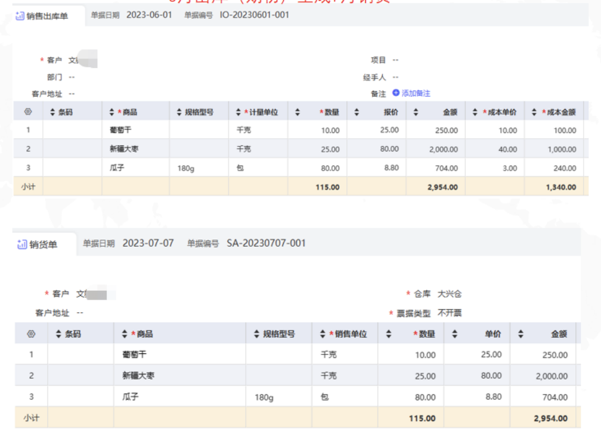Sort by 条码 in 销售出库单 table

tap(52, 112)
